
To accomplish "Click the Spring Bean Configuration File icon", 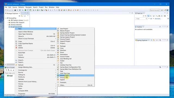I will pyautogui.click(x=58, y=67).
